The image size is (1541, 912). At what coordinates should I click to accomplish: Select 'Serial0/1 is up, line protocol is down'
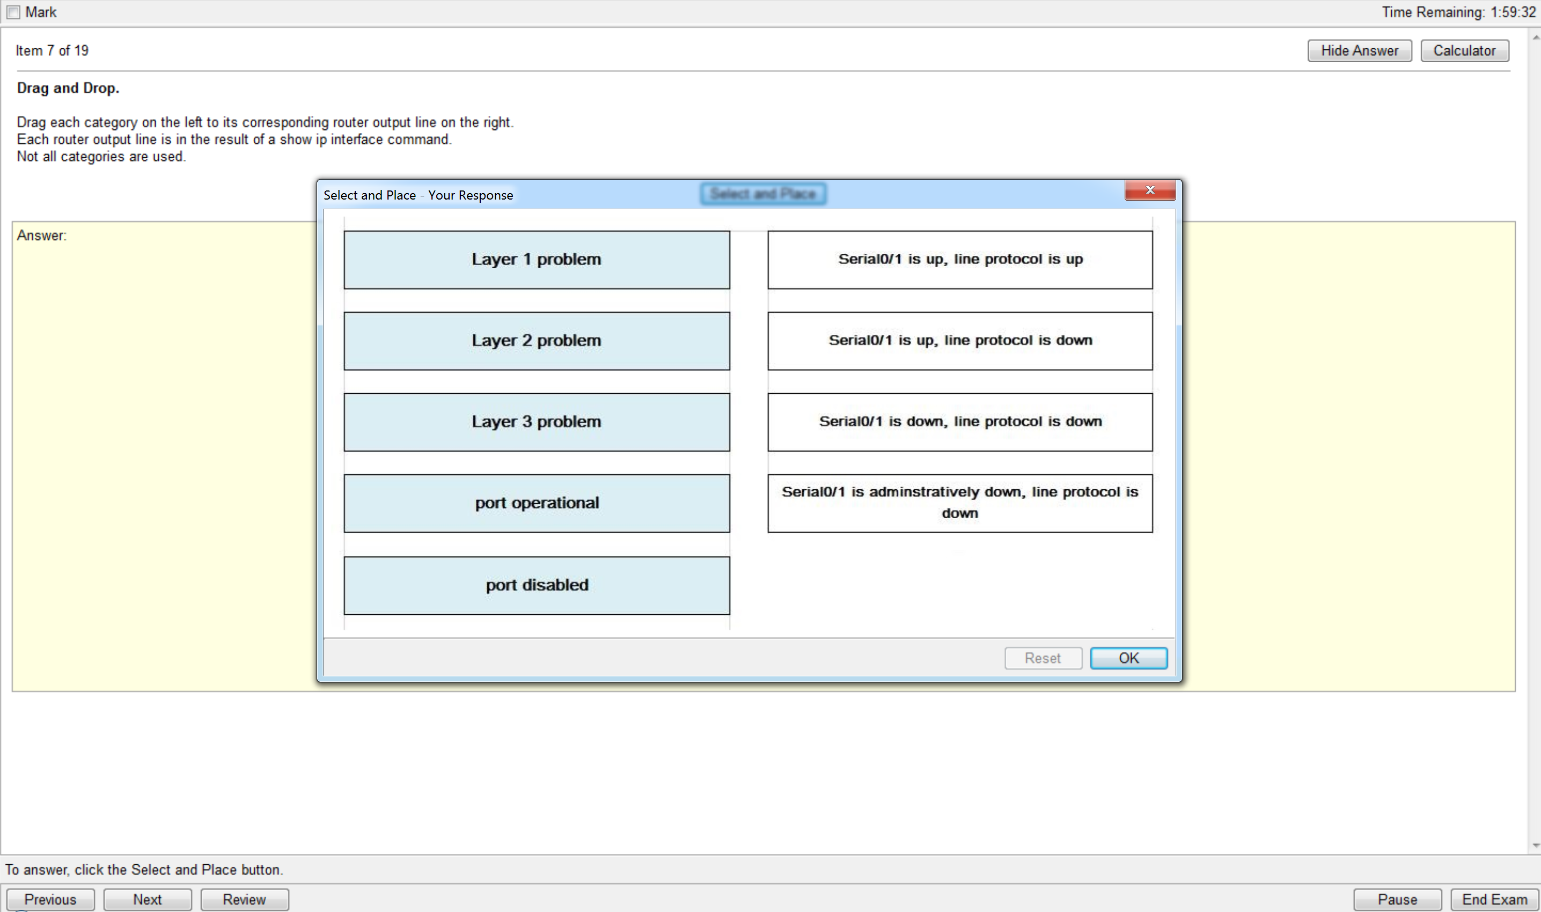pyautogui.click(x=960, y=340)
